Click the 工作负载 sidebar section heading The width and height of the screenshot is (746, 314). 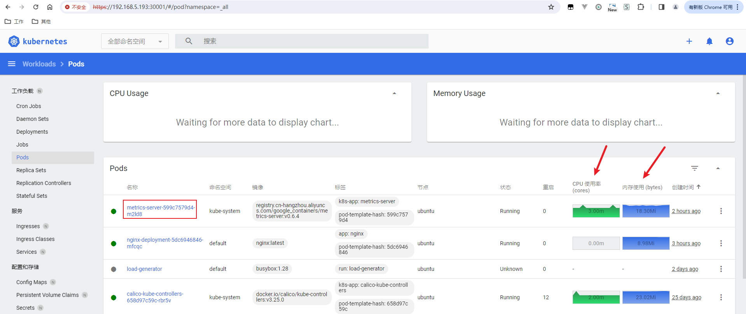(x=23, y=91)
